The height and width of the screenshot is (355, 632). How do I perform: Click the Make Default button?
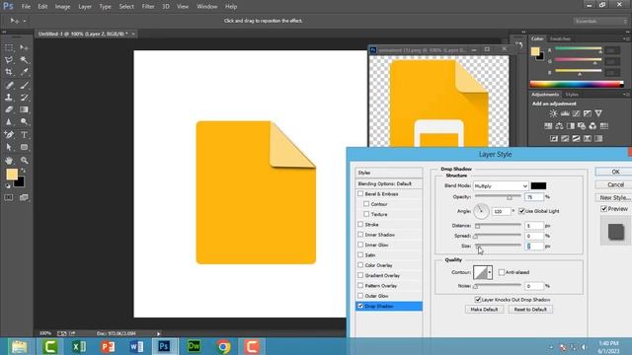coord(484,310)
